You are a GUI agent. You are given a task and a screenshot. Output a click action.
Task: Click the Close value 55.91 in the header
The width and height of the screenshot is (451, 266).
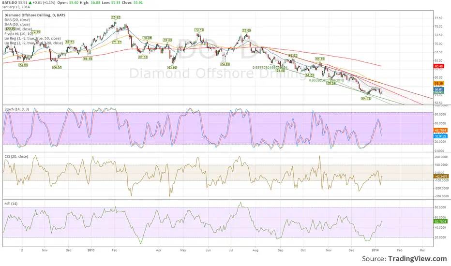point(138,2)
